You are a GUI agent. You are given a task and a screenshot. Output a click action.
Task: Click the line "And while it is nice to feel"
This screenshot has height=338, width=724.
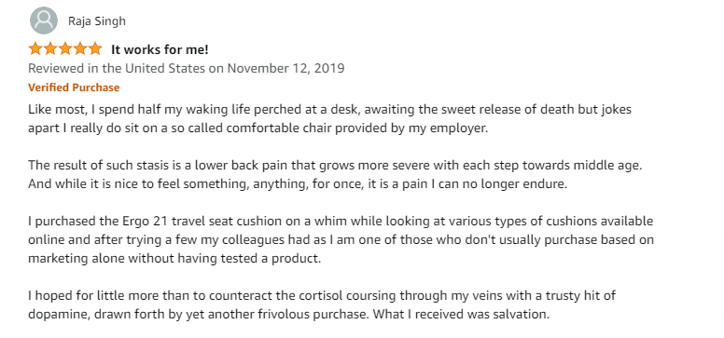pyautogui.click(x=297, y=183)
